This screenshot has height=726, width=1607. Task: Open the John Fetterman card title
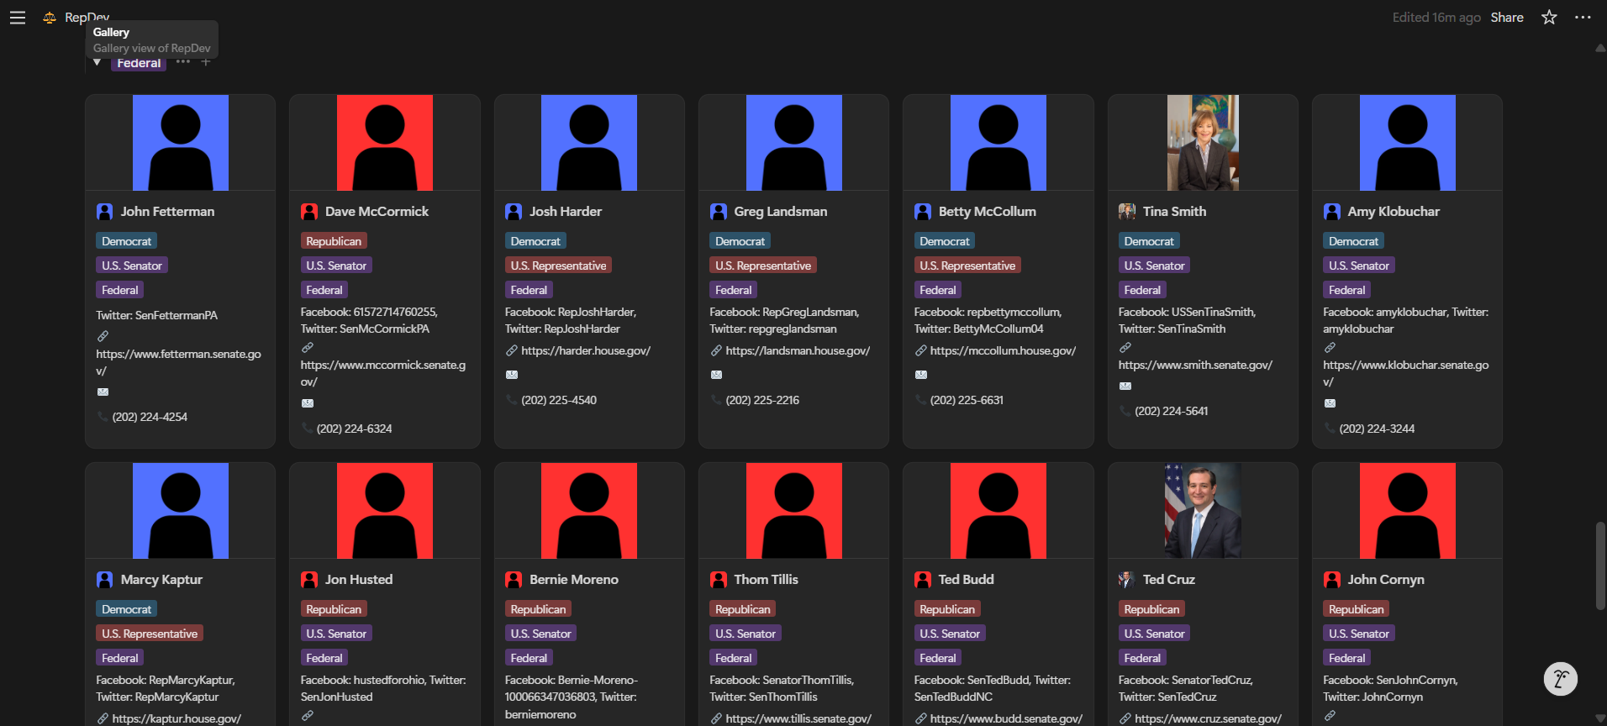[167, 212]
